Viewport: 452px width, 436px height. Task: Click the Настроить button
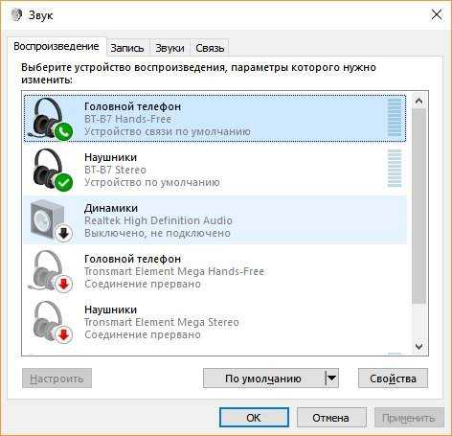tap(56, 379)
